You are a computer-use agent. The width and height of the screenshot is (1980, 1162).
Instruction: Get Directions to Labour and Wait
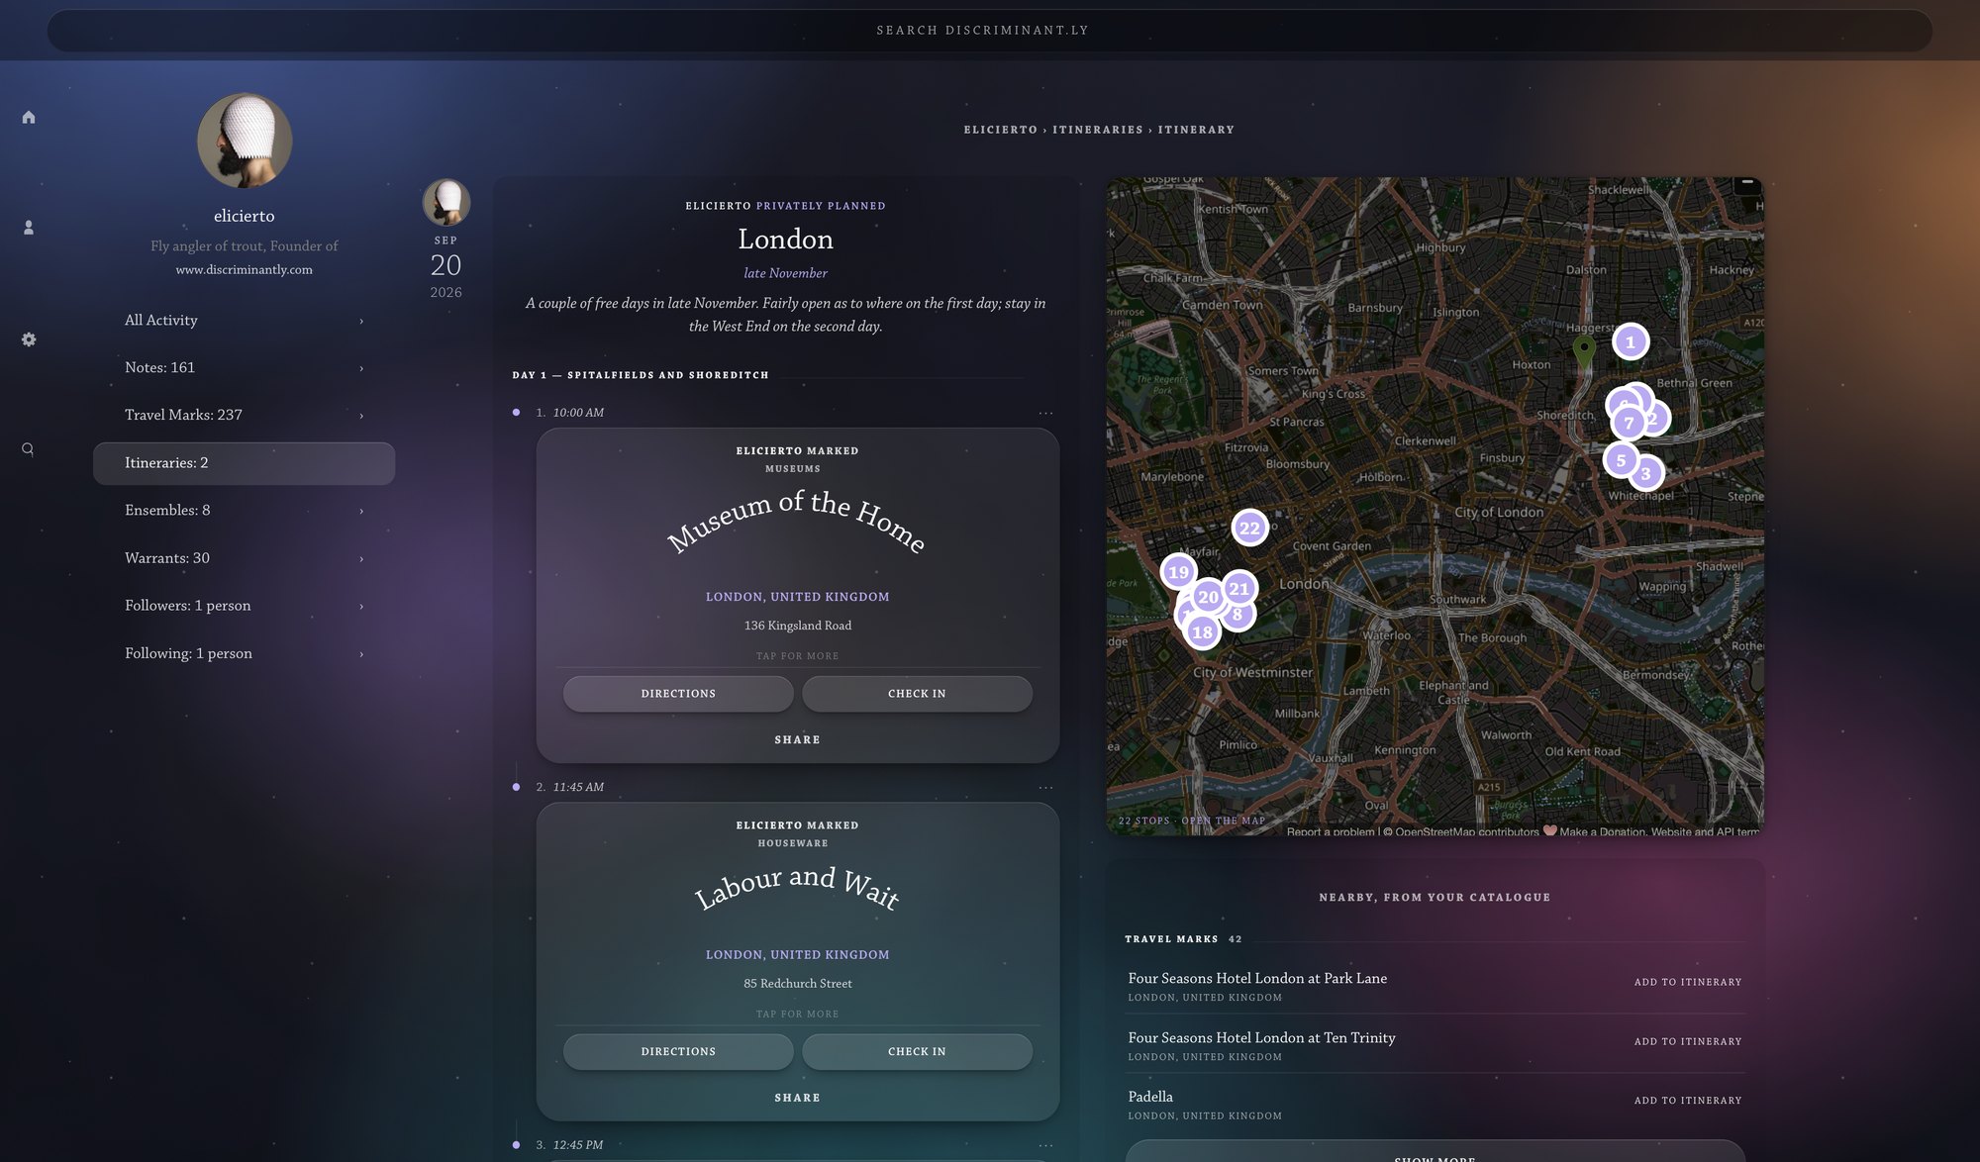[x=678, y=1051]
